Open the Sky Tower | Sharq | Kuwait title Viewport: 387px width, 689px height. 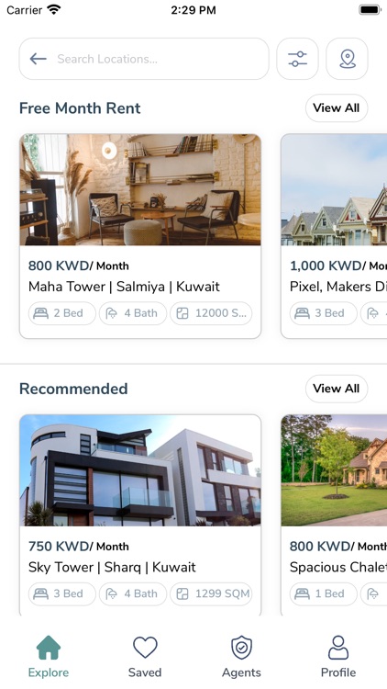[x=112, y=567]
